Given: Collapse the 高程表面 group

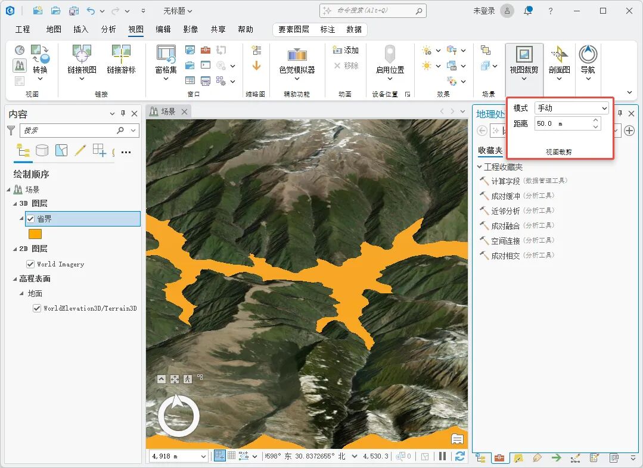Looking at the screenshot, I should (x=15, y=279).
